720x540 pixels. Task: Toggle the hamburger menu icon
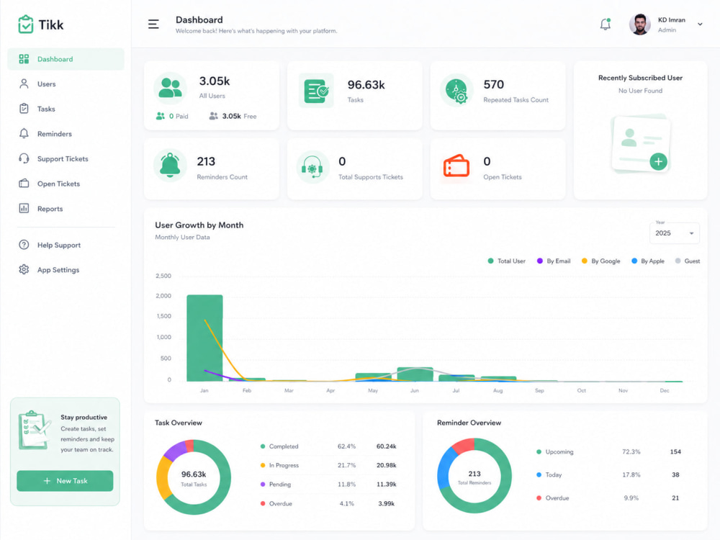click(x=153, y=24)
